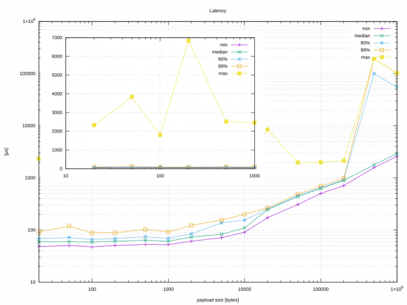This screenshot has width=407, height=305.
Task: Click the '99%' legend marker in inset chart
Action: pos(239,66)
